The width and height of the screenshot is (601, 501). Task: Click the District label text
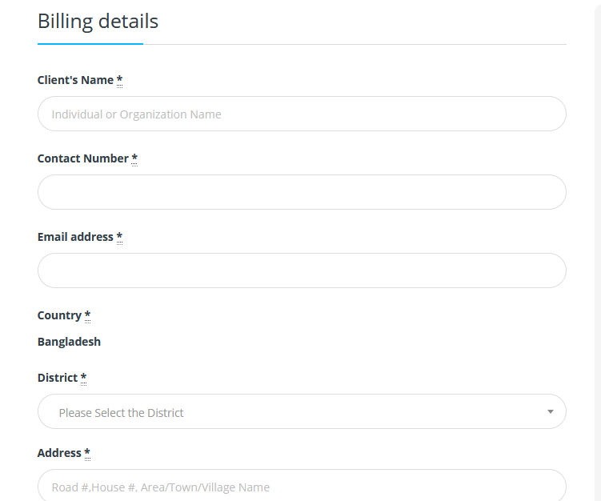[x=58, y=378]
